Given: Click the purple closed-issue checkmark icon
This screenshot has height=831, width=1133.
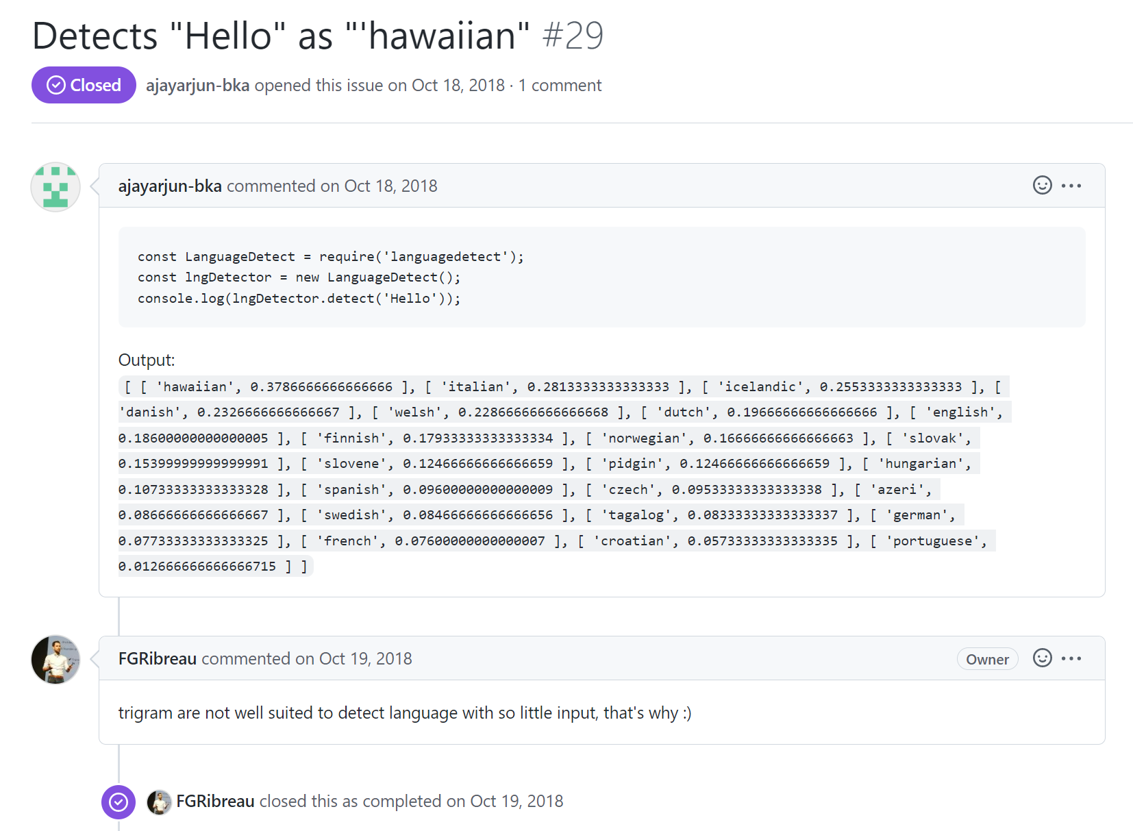Looking at the screenshot, I should [119, 802].
